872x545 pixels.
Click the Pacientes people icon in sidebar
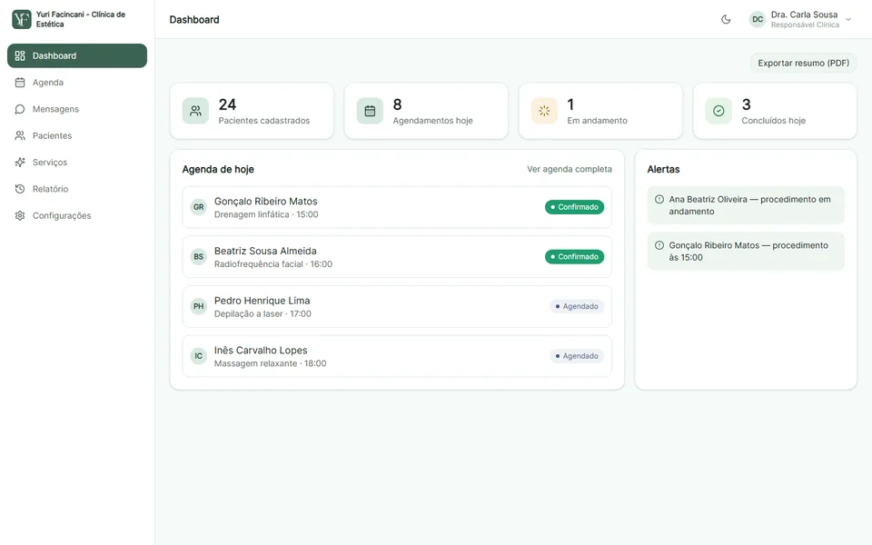pos(20,135)
